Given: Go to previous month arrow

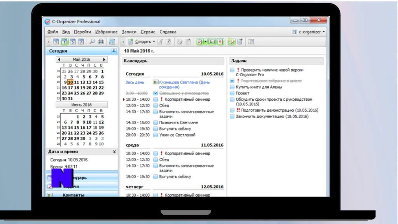Looking at the screenshot, I should (x=59, y=59).
